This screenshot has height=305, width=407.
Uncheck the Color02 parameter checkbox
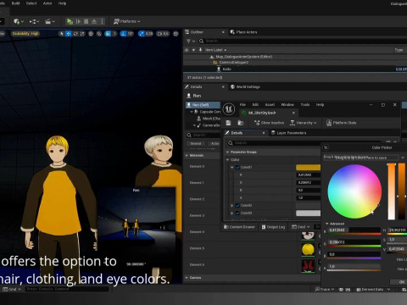237,206
